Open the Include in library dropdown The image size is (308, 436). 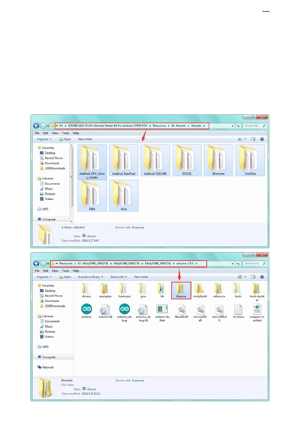point(91,277)
